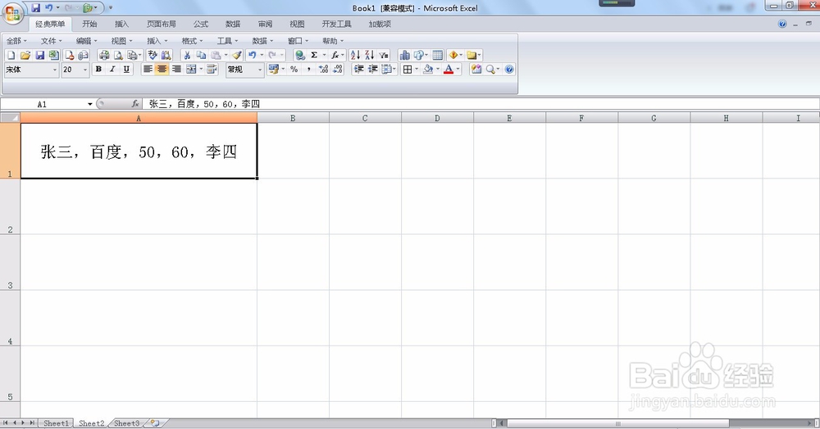The image size is (820, 429).
Task: Click the Undo arrow in the classic toolbar
Action: click(x=252, y=55)
